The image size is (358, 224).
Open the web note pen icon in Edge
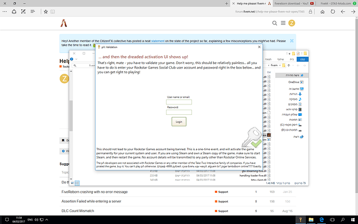pos(23,11)
